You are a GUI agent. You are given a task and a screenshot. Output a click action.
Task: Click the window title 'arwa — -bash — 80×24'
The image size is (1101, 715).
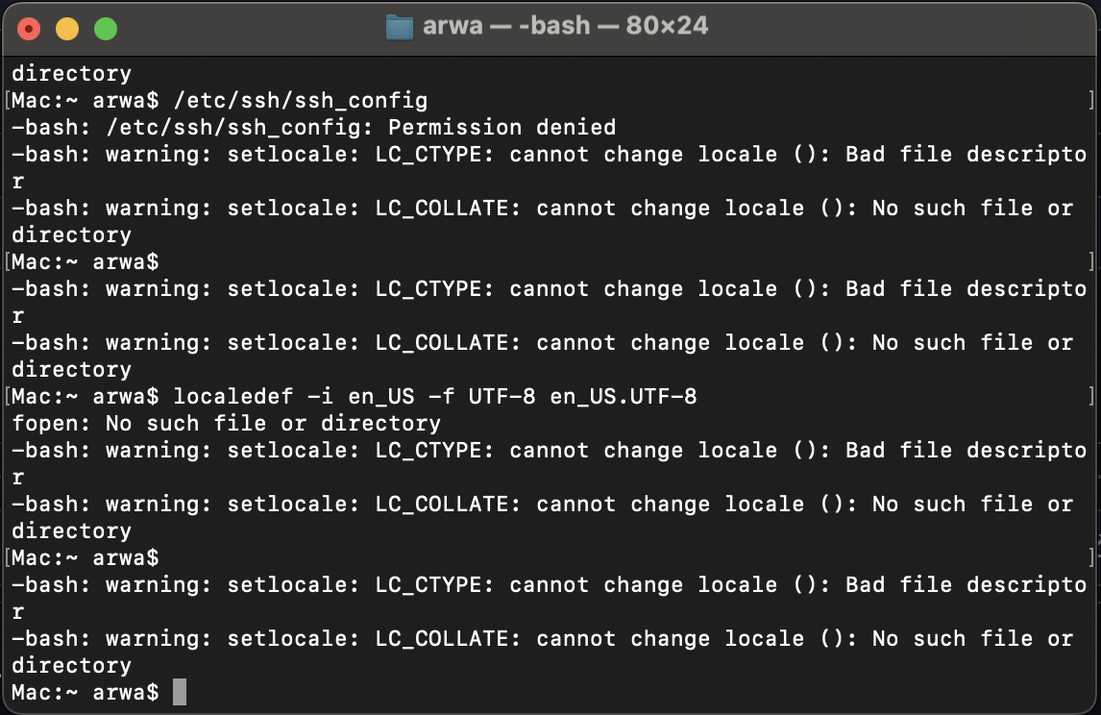(565, 26)
